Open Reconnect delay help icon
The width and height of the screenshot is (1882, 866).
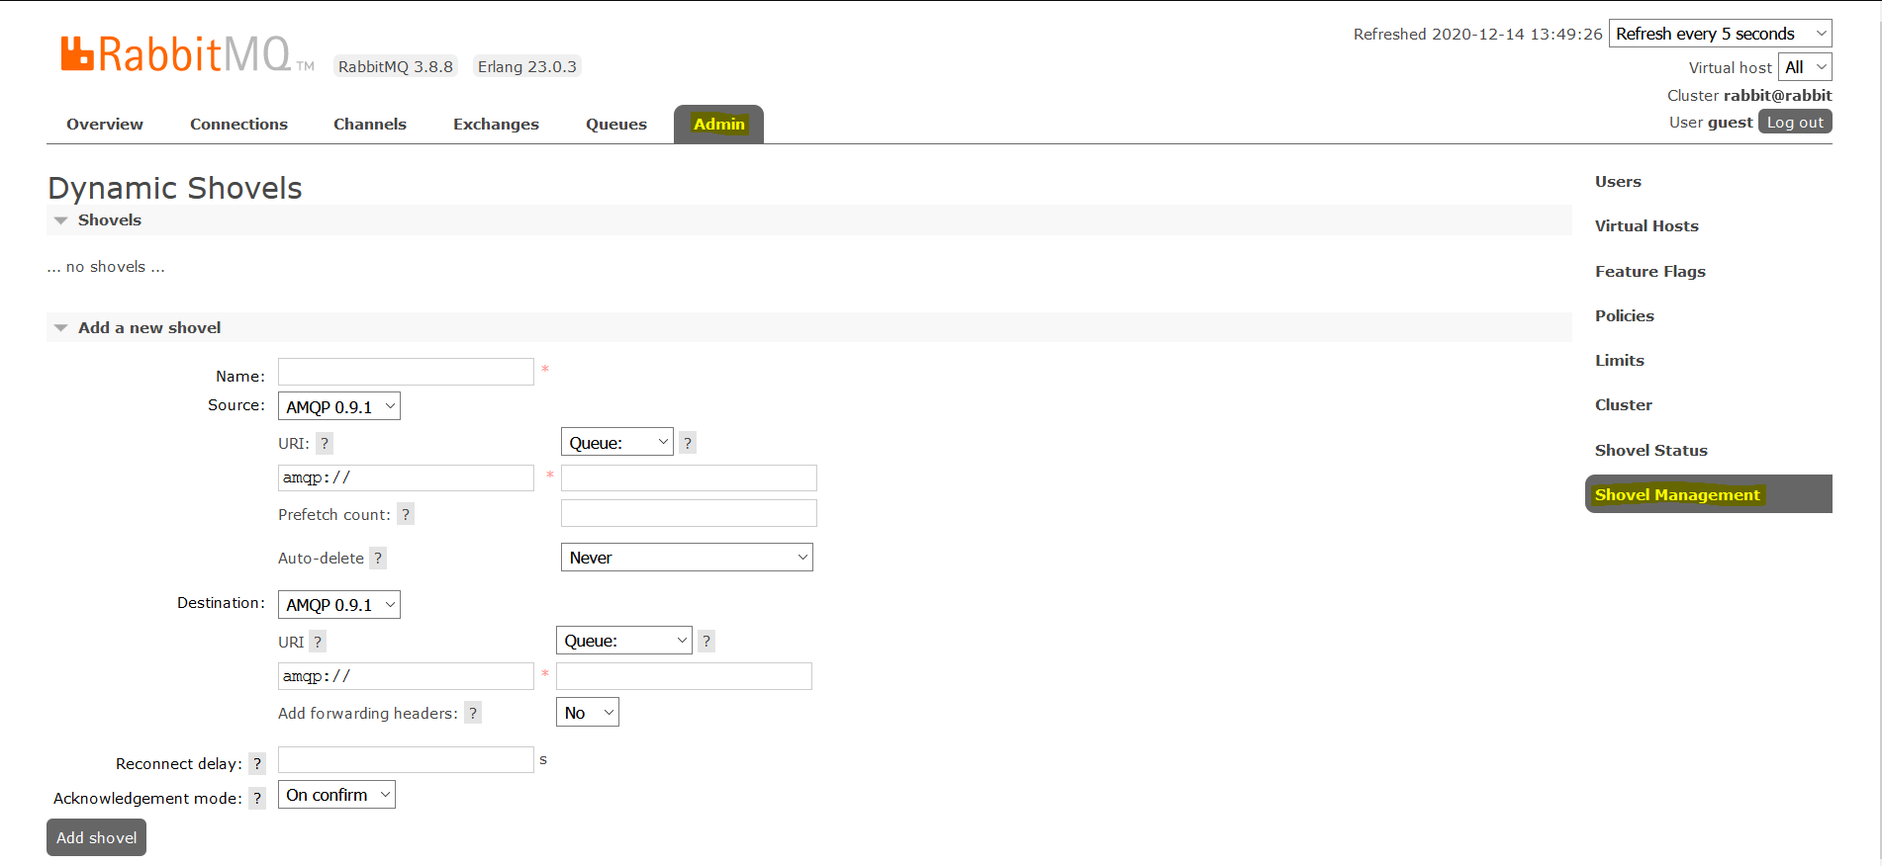click(x=257, y=764)
